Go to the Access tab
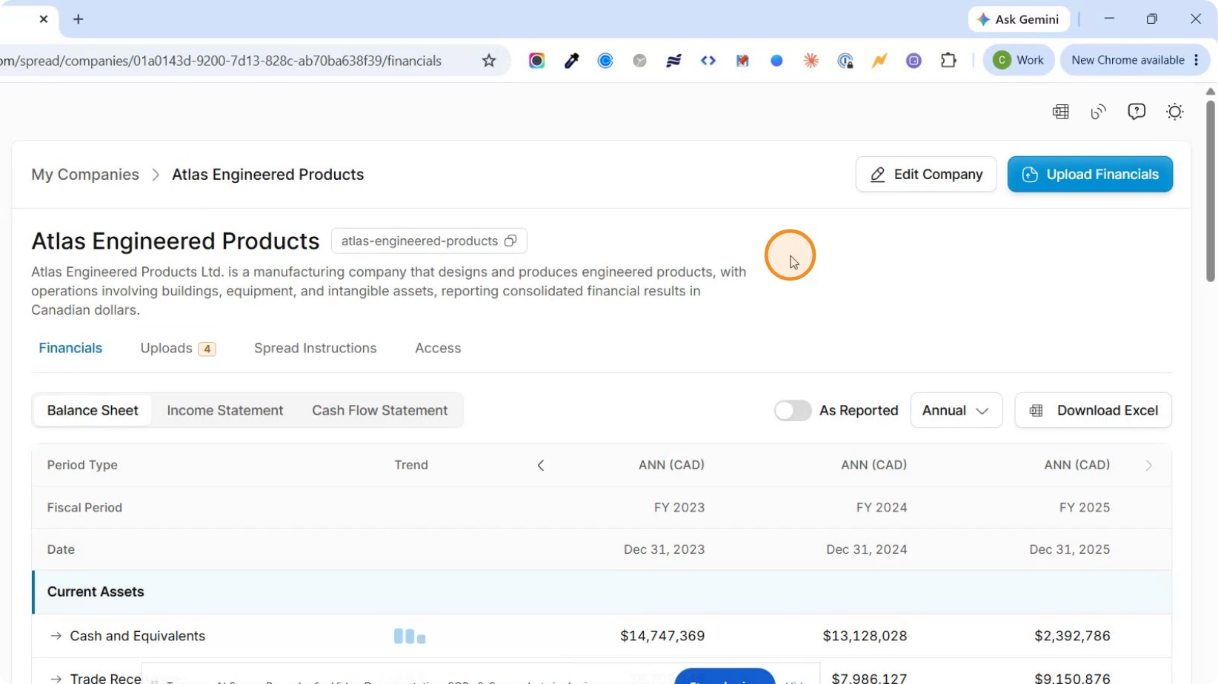 coord(438,348)
